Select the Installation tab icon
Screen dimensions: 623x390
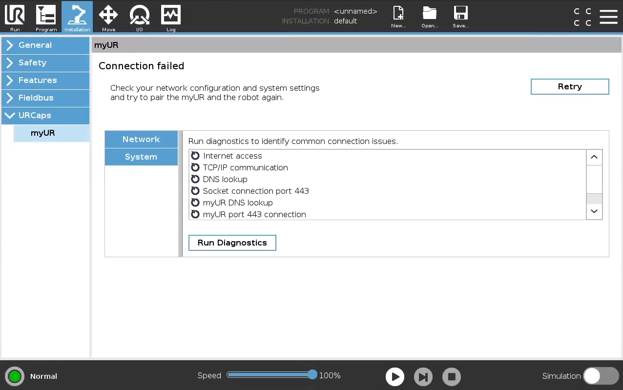pos(77,18)
